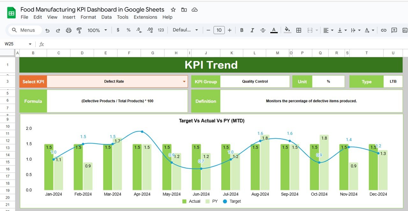Open the Tools menu
The image size is (408, 211).
[123, 17]
